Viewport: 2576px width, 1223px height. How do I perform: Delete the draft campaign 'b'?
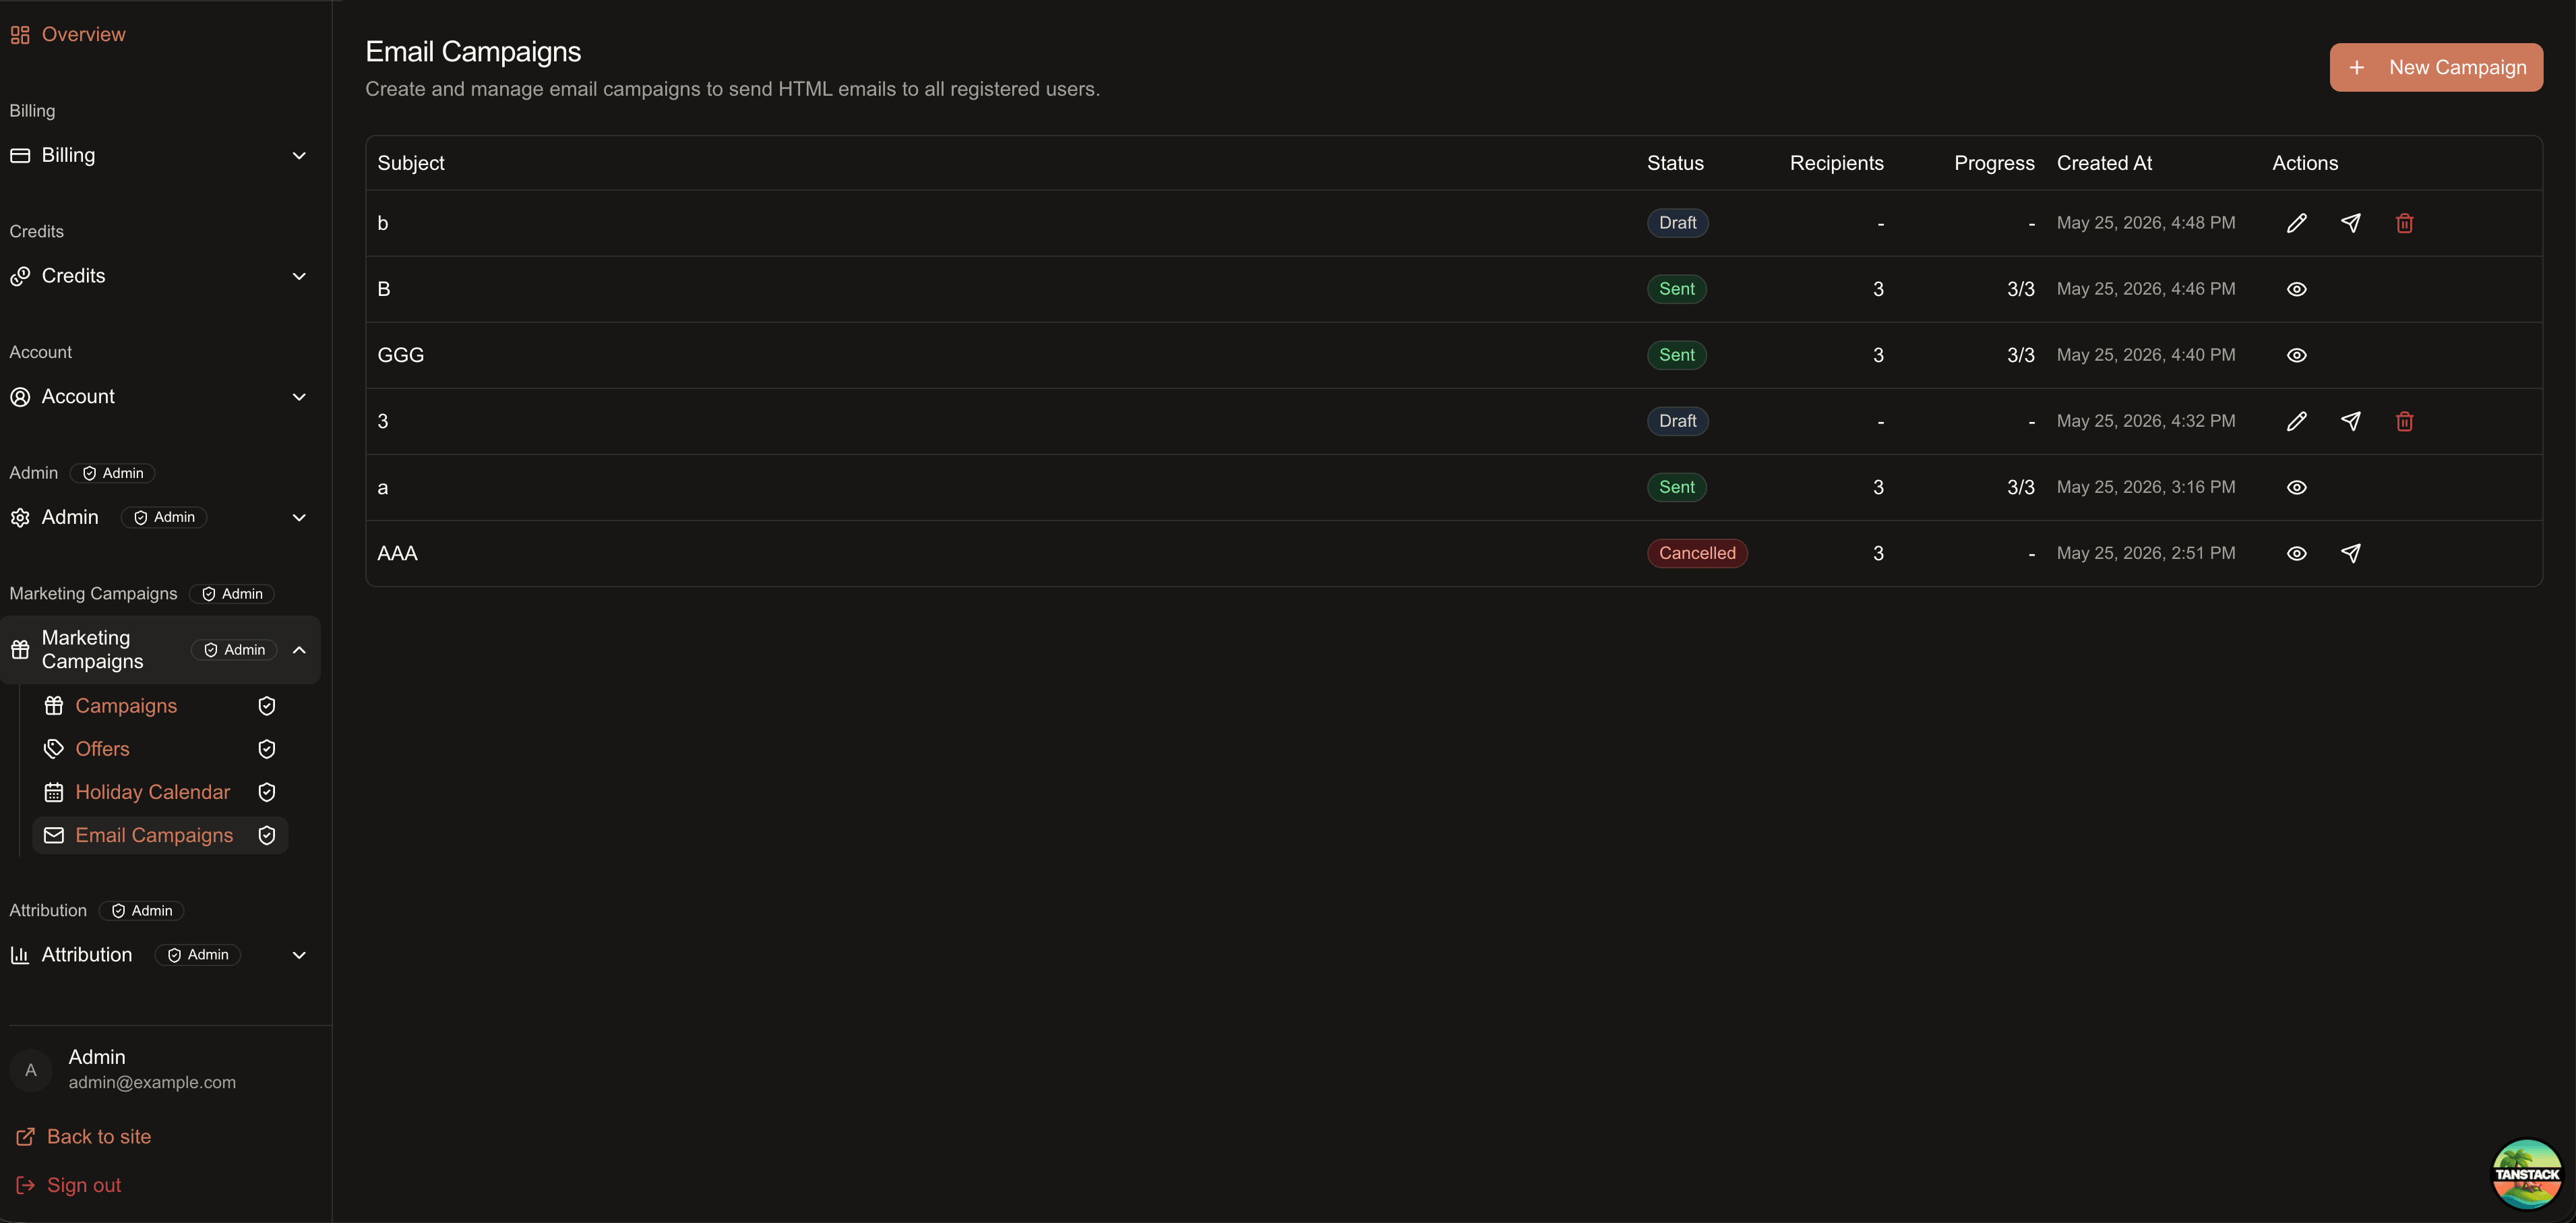2404,223
